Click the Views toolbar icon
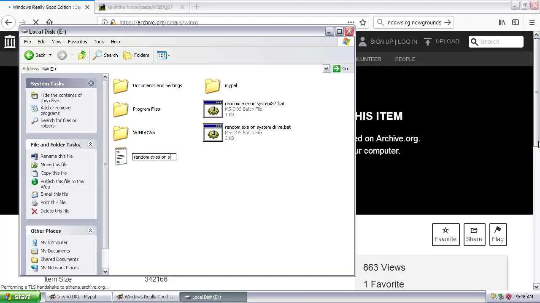Image resolution: width=540 pixels, height=303 pixels. click(162, 55)
